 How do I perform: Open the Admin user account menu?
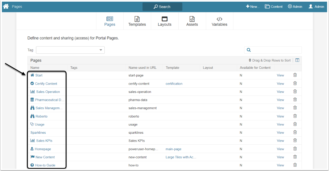click(x=316, y=7)
